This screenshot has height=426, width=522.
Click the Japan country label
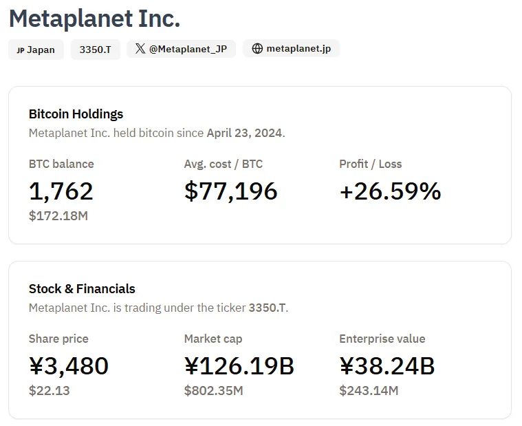tap(41, 50)
